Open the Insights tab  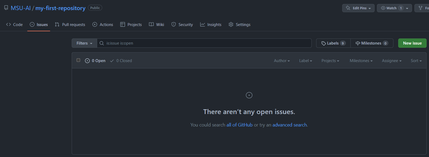pos(211,24)
